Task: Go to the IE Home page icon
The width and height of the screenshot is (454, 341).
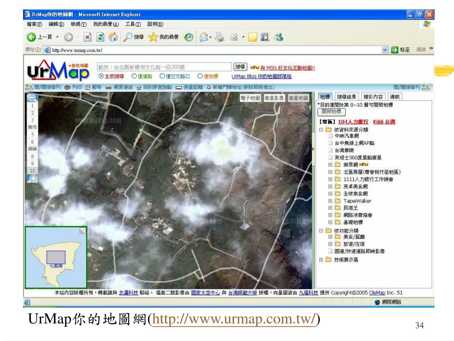Action: (113, 37)
